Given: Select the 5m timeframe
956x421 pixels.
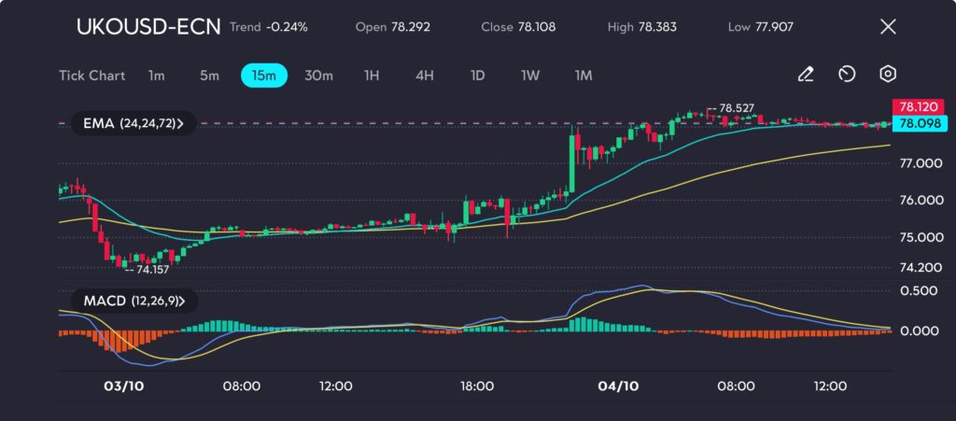Looking at the screenshot, I should point(209,76).
